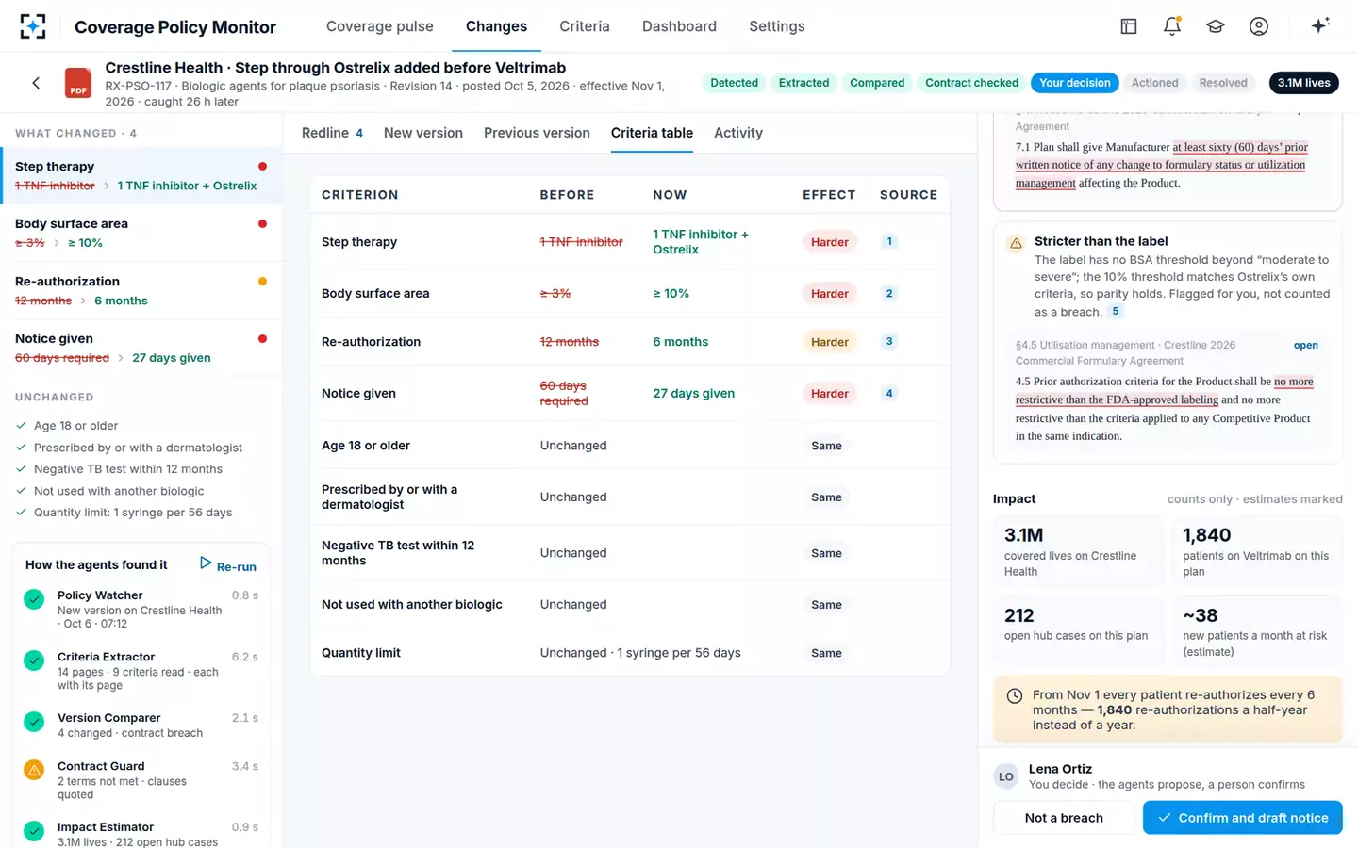Select the Your decision stage pill

1075,83
